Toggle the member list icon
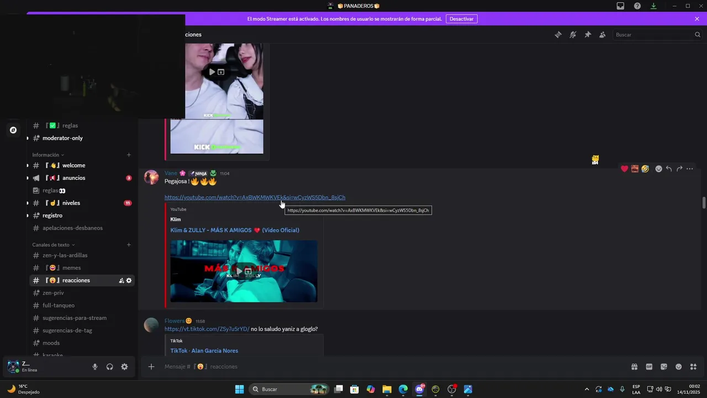This screenshot has width=707, height=398. 602,34
